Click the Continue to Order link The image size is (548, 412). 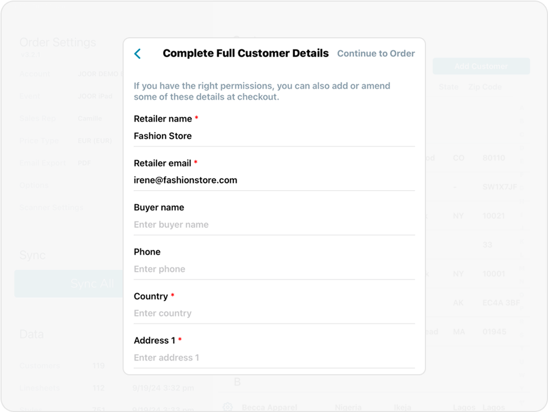coord(376,53)
